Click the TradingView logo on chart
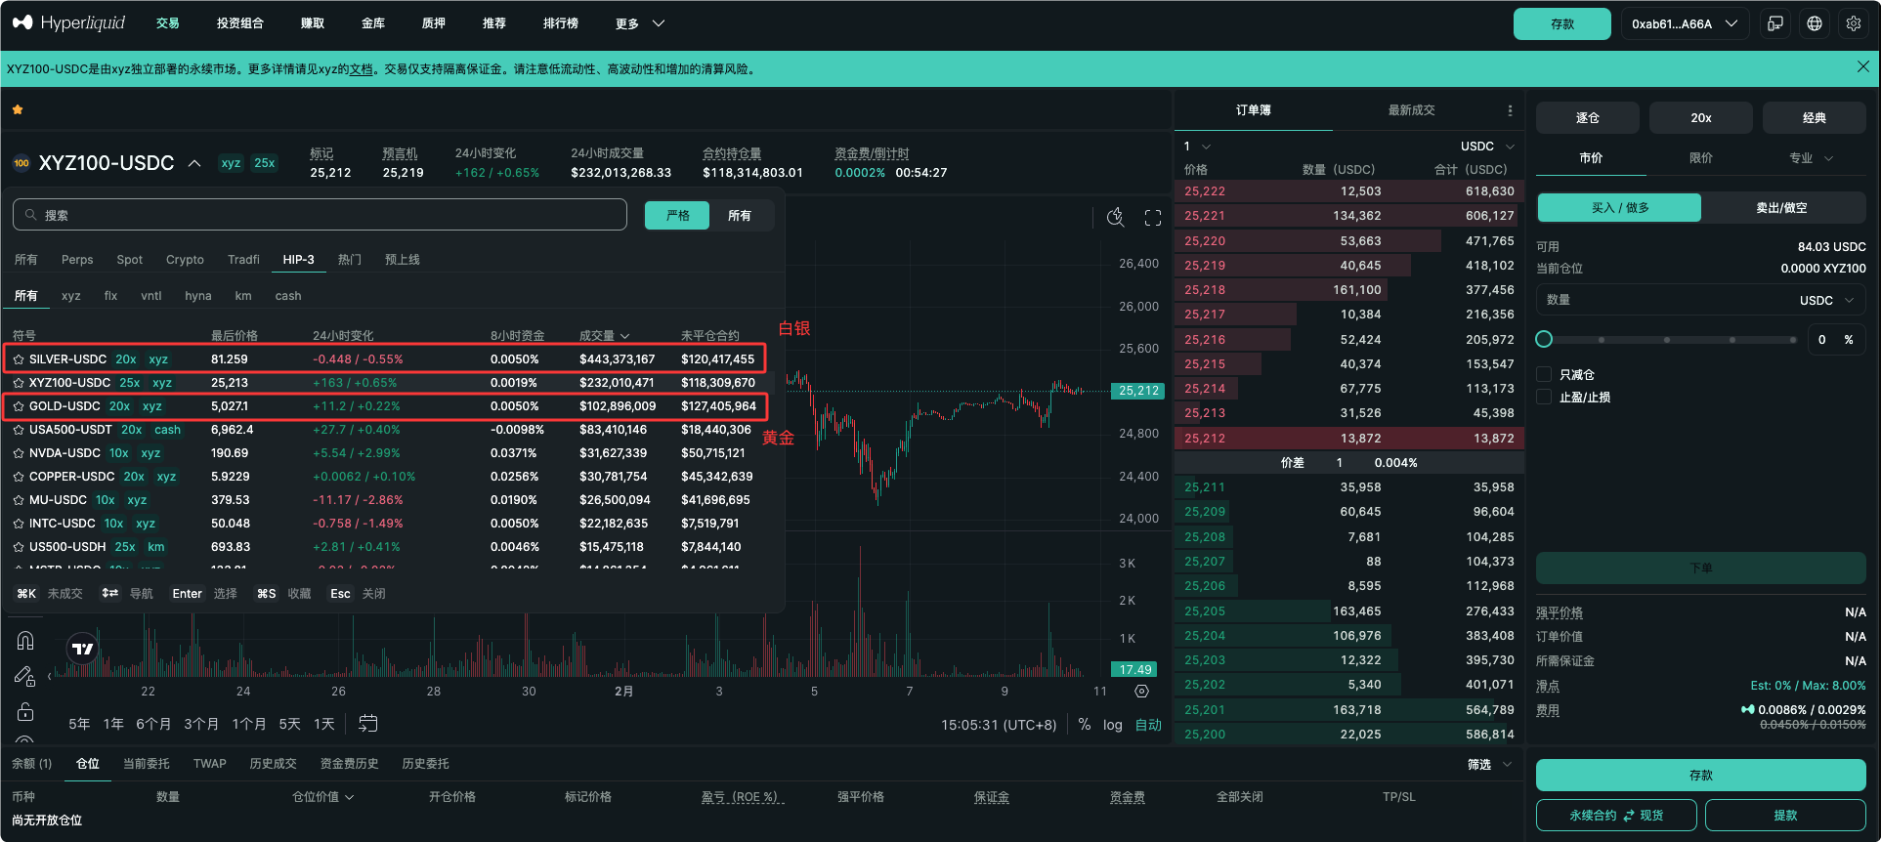This screenshot has height=842, width=1881. [83, 649]
